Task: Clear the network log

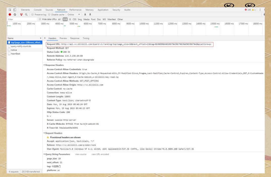Action: pos(15,15)
